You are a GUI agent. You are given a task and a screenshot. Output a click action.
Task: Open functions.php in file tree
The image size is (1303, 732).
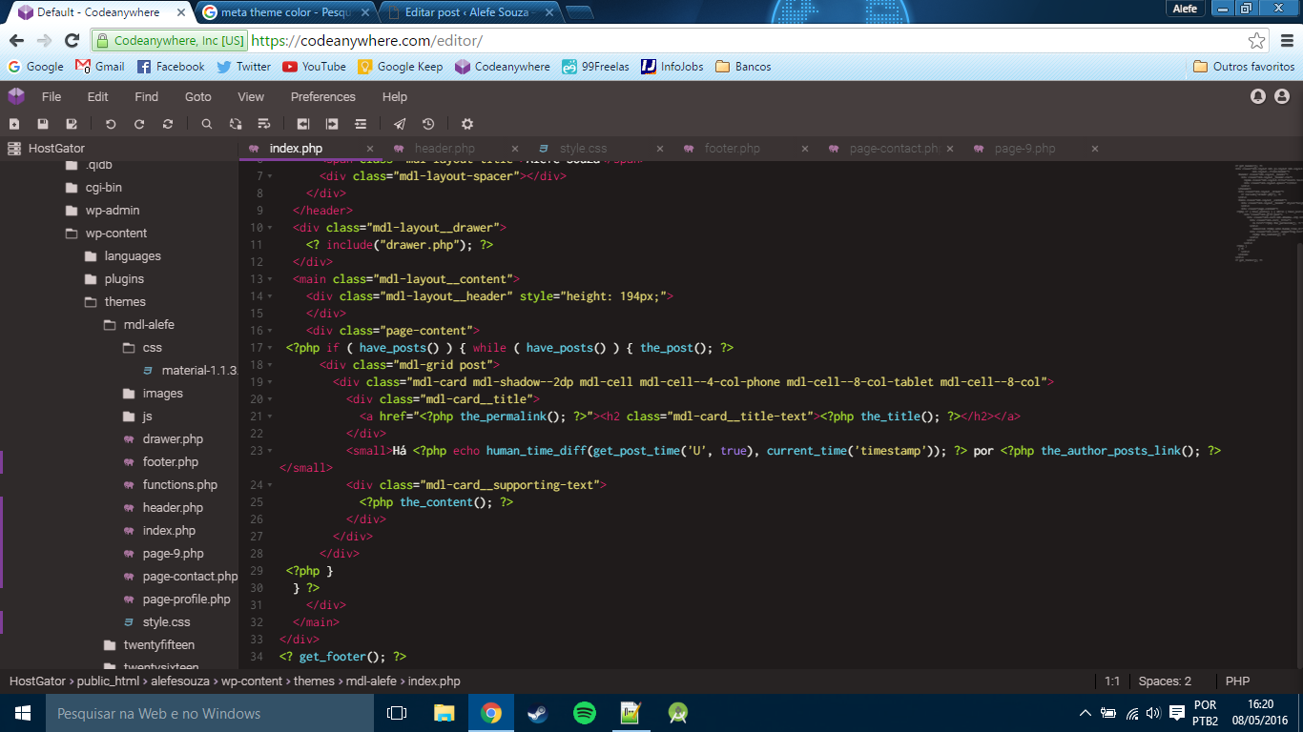(180, 485)
